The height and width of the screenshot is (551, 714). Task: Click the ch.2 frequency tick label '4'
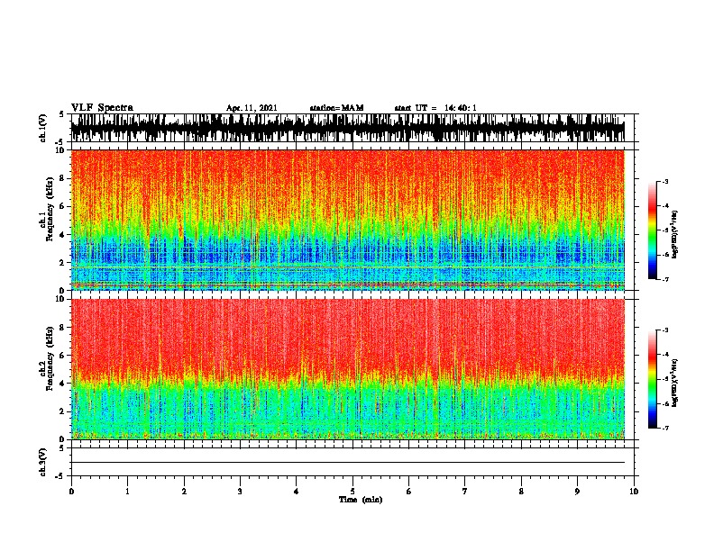62,384
